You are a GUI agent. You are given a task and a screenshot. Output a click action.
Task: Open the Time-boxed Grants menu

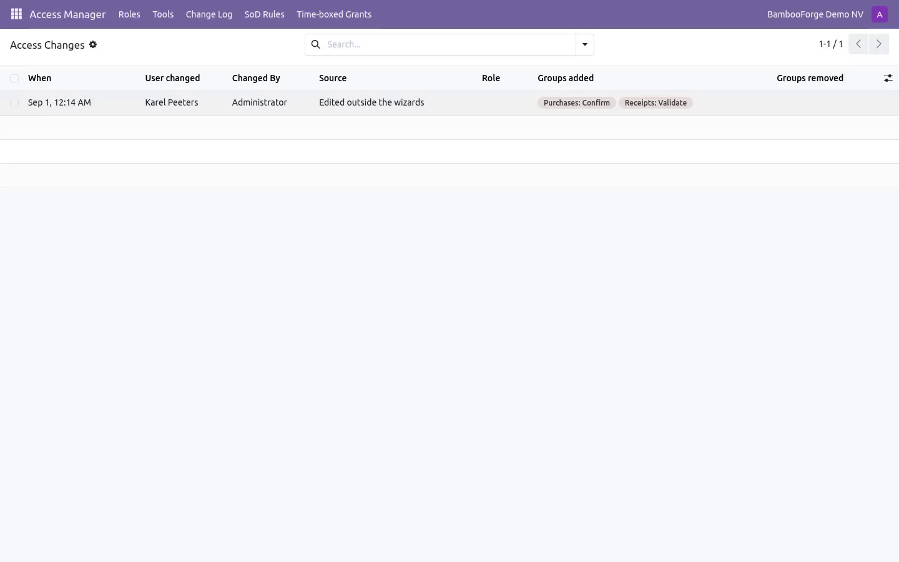(x=334, y=14)
